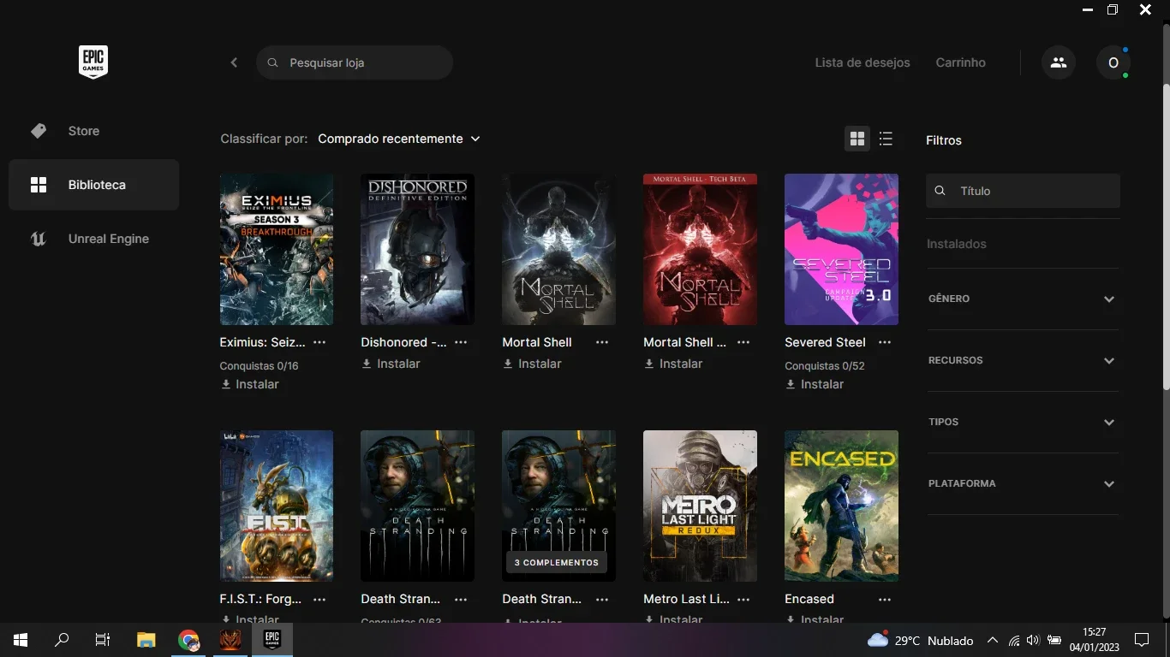Open the Wi-Fi network tray icon
The image size is (1170, 657).
pos(1014,640)
